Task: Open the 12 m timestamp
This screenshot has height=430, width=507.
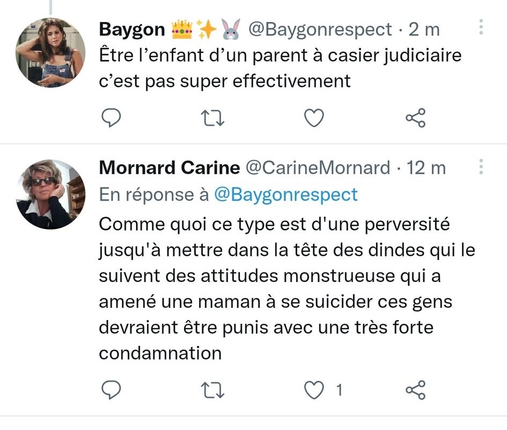Action: 427,168
